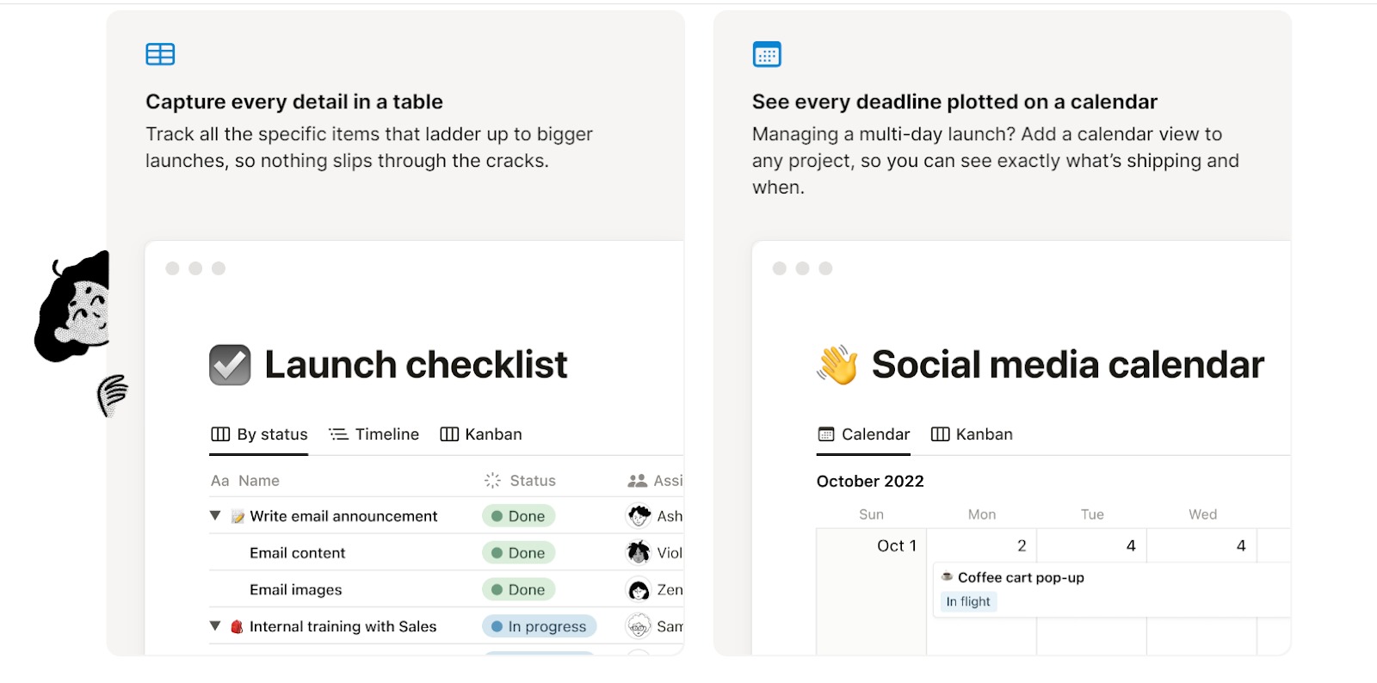Click the Launch checklist checkmark icon
The width and height of the screenshot is (1377, 683).
click(230, 365)
